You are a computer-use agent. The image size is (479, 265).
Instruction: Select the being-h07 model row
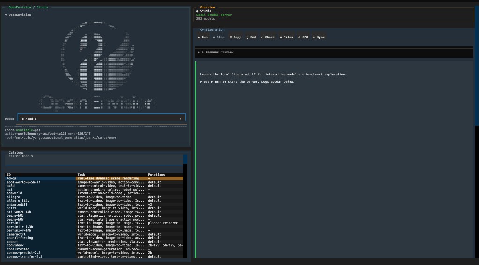pyautogui.click(x=94, y=220)
